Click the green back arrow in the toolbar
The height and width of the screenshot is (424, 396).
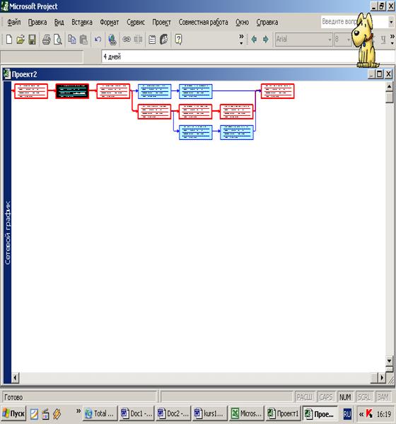coord(254,40)
